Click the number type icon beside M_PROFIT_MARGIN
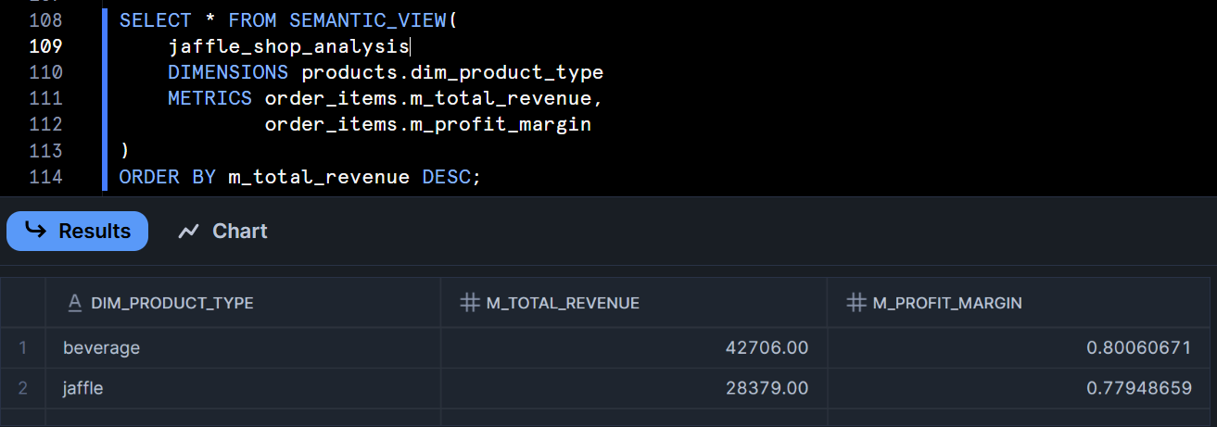The height and width of the screenshot is (427, 1217). coord(857,303)
